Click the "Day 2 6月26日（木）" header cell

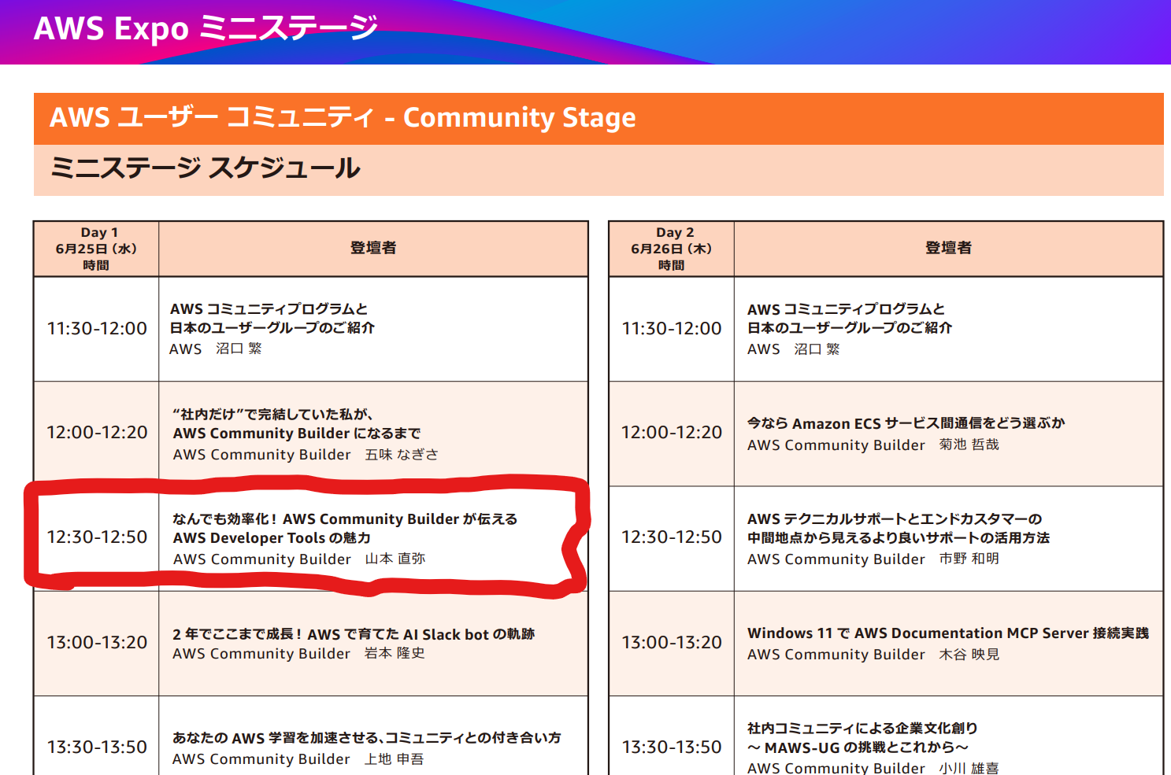[x=672, y=249]
